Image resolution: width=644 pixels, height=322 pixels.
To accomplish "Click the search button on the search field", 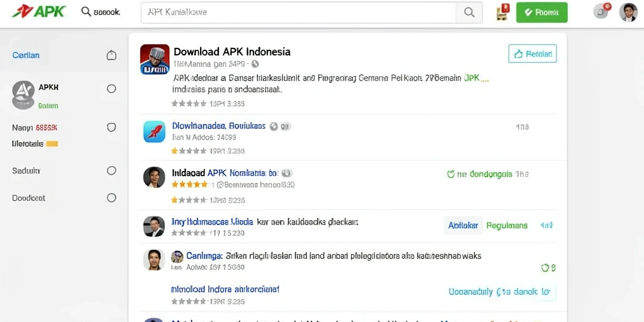I will pos(469,13).
